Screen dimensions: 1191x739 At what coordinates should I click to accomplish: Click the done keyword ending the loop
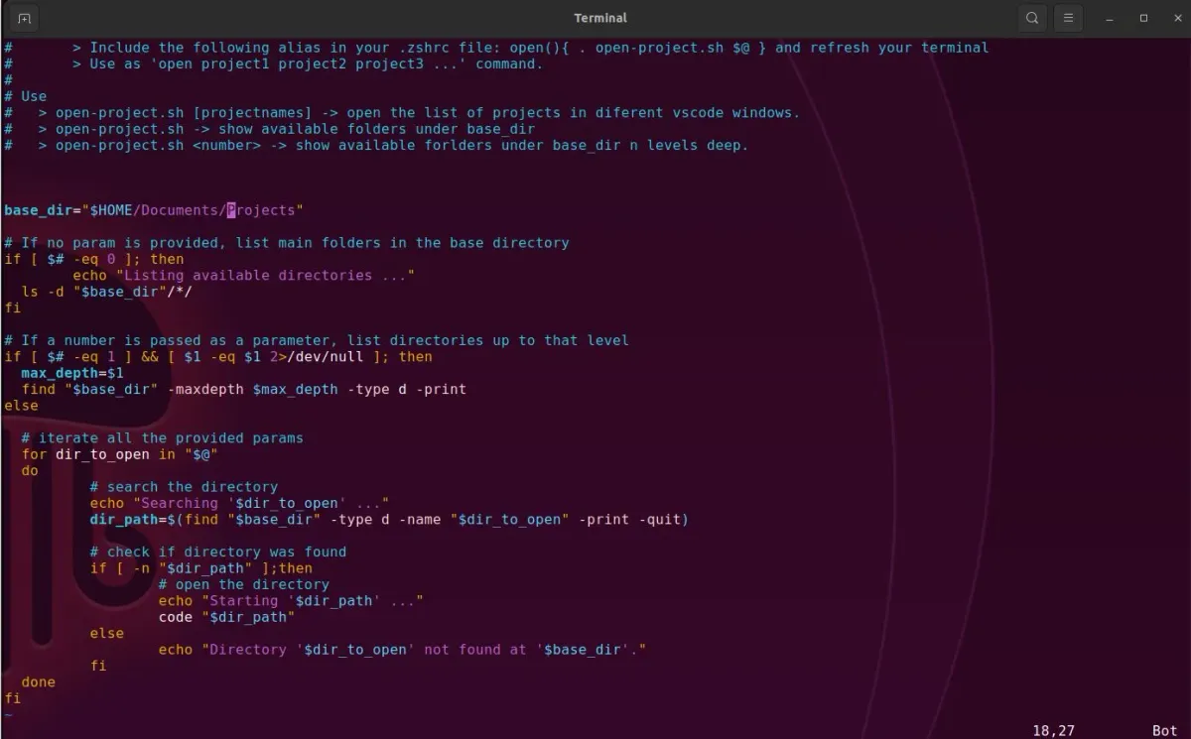coord(38,681)
